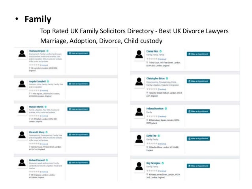Click the location pin beside Helena Donohoe's address
This screenshot has height=189, width=252.
click(147, 120)
